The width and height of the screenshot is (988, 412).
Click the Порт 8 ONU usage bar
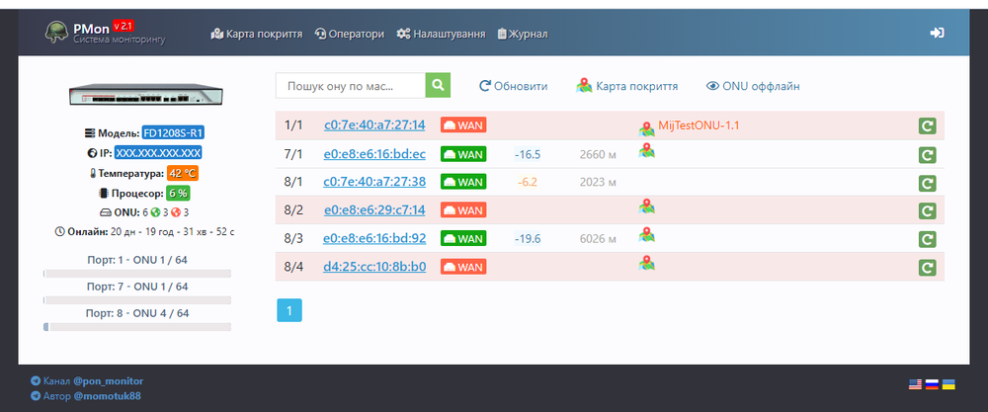[137, 326]
